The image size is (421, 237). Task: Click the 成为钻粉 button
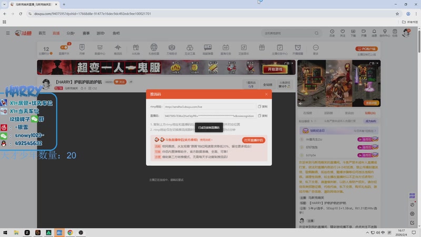pos(371,121)
